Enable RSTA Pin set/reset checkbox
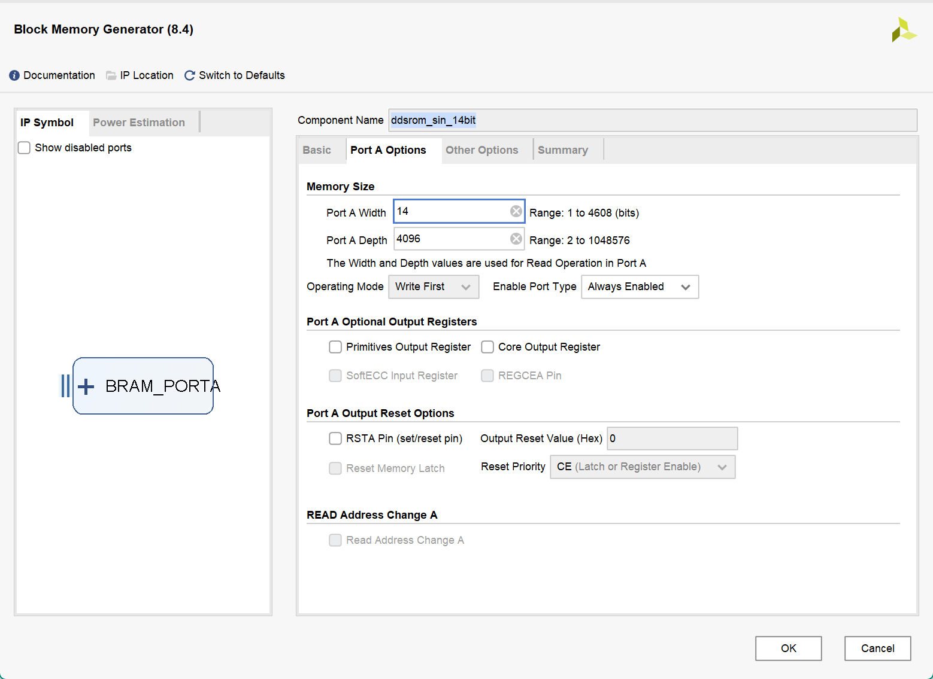This screenshot has width=933, height=679. click(335, 439)
